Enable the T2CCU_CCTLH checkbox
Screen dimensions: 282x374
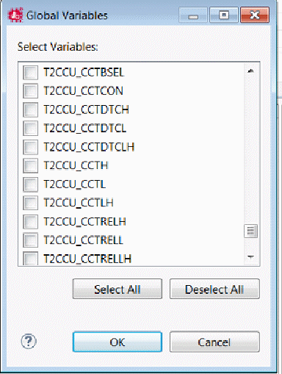pos(30,203)
